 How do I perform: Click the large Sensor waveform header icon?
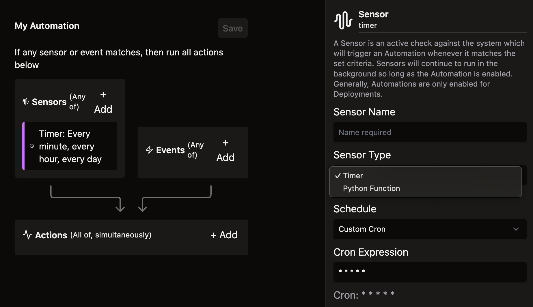tap(343, 20)
